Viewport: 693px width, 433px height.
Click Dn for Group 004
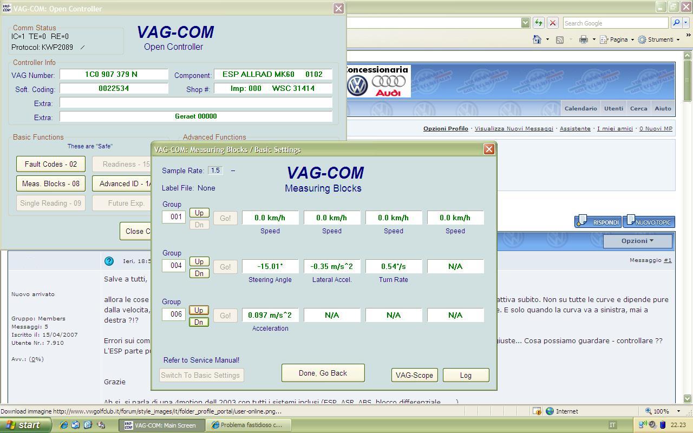pos(199,273)
